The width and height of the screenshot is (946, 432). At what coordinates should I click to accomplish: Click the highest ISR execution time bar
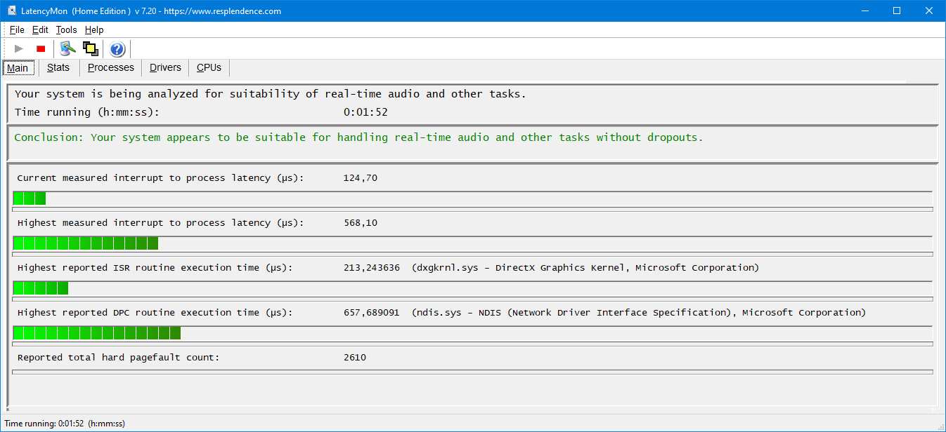pos(41,288)
